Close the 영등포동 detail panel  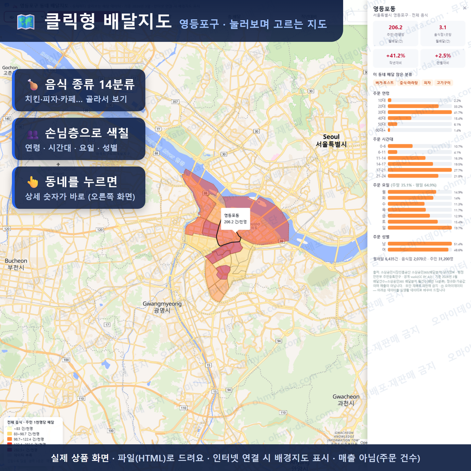click(465, 8)
